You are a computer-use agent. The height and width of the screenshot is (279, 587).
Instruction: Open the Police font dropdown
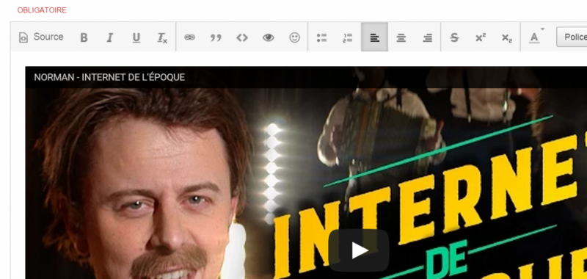click(572, 37)
